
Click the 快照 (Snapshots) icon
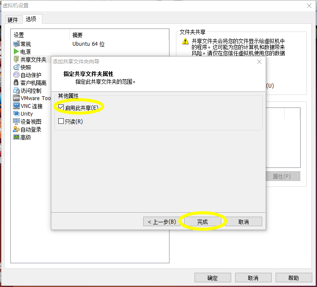click(x=16, y=67)
